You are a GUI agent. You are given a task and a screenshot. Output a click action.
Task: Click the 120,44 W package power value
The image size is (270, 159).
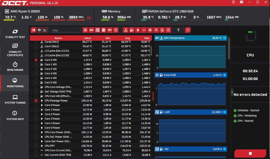tap(87, 101)
